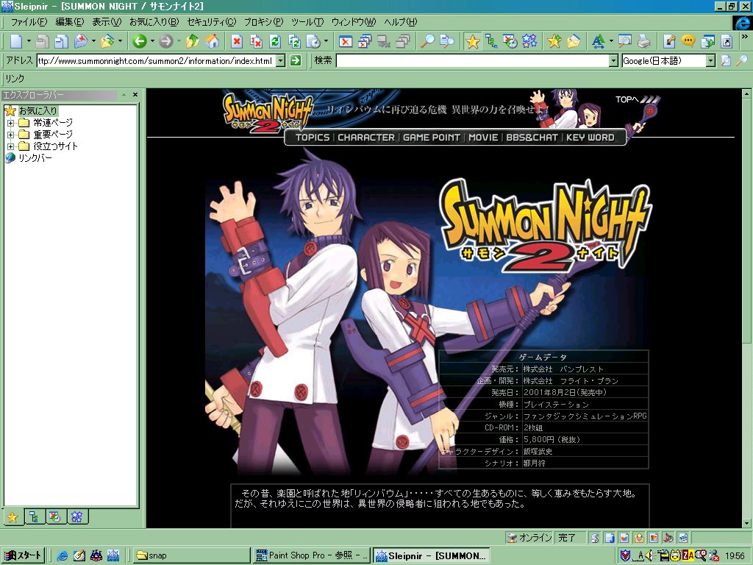Expand the 常連ページ folder

pyautogui.click(x=10, y=123)
